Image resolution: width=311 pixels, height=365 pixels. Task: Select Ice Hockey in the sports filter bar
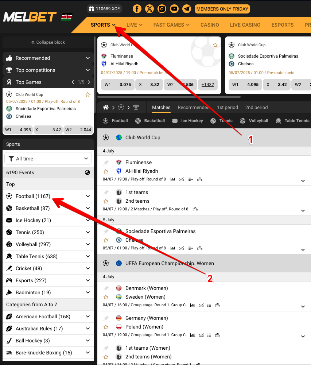coord(187,121)
